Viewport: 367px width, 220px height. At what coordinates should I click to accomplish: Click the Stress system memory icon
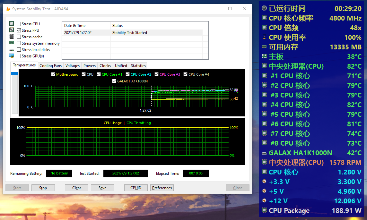click(12, 43)
